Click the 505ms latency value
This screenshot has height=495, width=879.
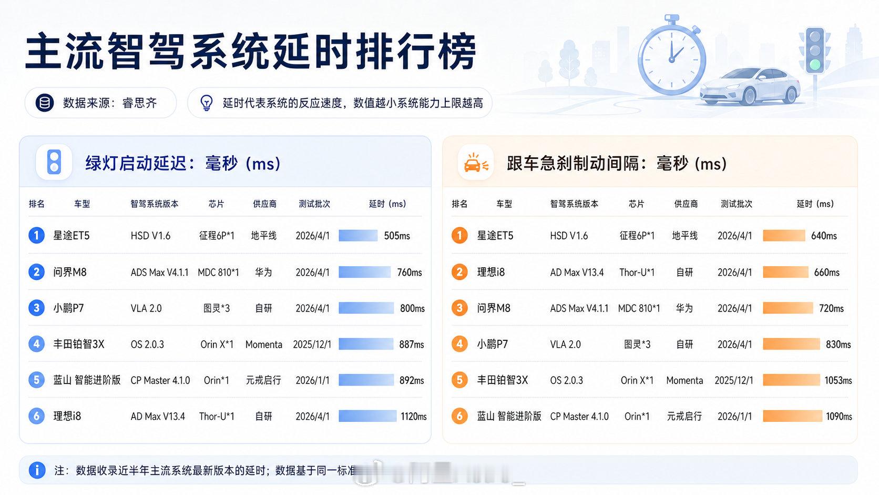click(x=397, y=236)
